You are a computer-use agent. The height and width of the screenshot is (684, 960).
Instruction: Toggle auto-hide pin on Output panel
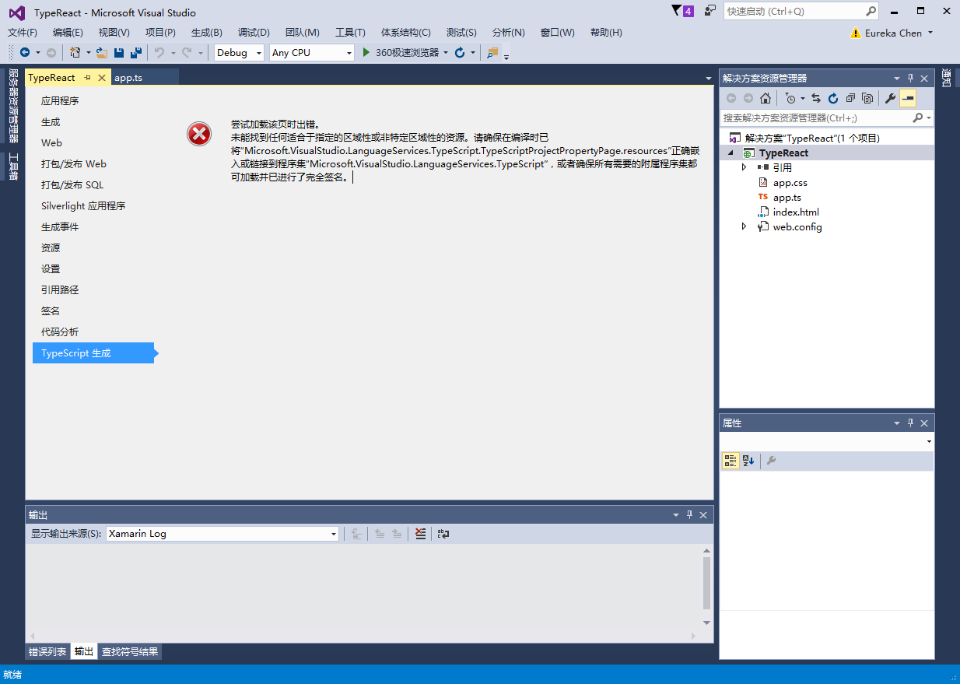coord(689,515)
